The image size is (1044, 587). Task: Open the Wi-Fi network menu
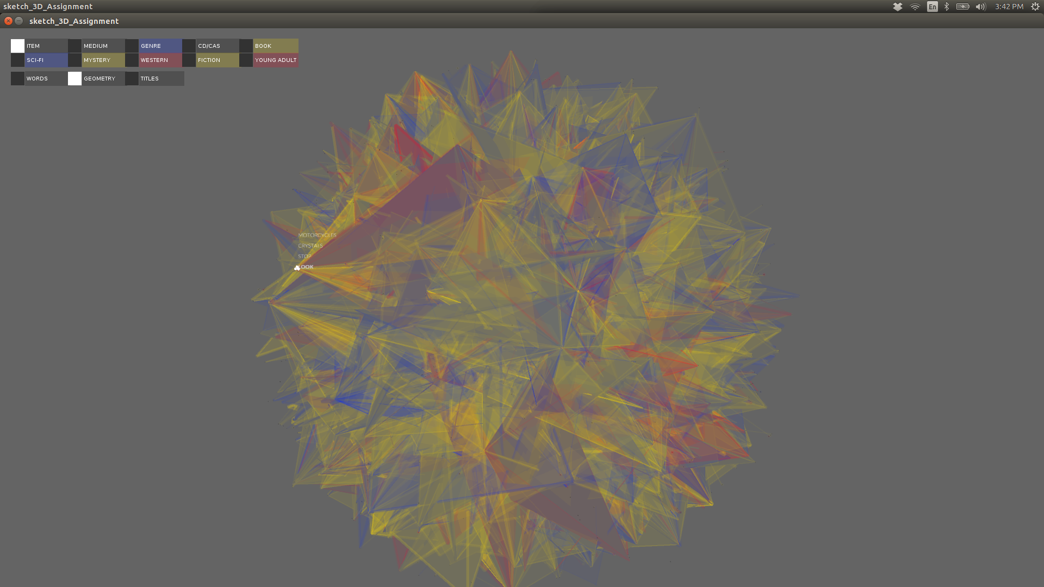click(x=915, y=7)
